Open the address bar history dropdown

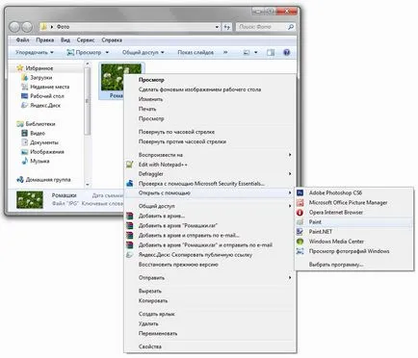(217, 27)
